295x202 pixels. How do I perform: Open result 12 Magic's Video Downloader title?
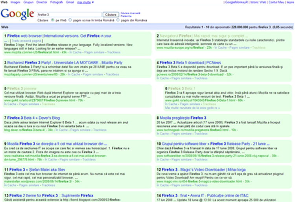[204, 170]
